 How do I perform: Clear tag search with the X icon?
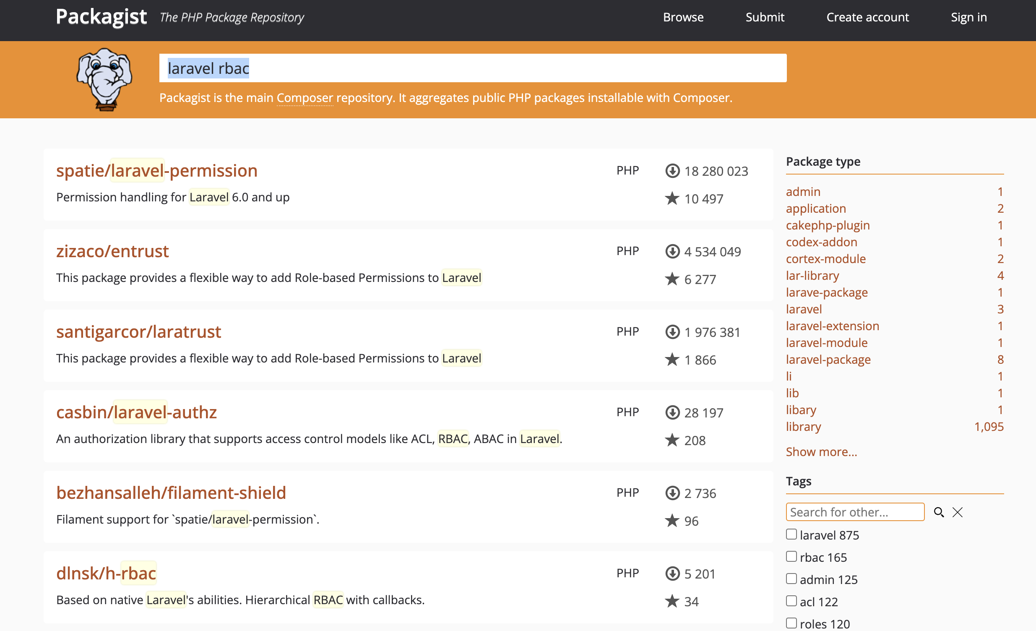coord(958,512)
